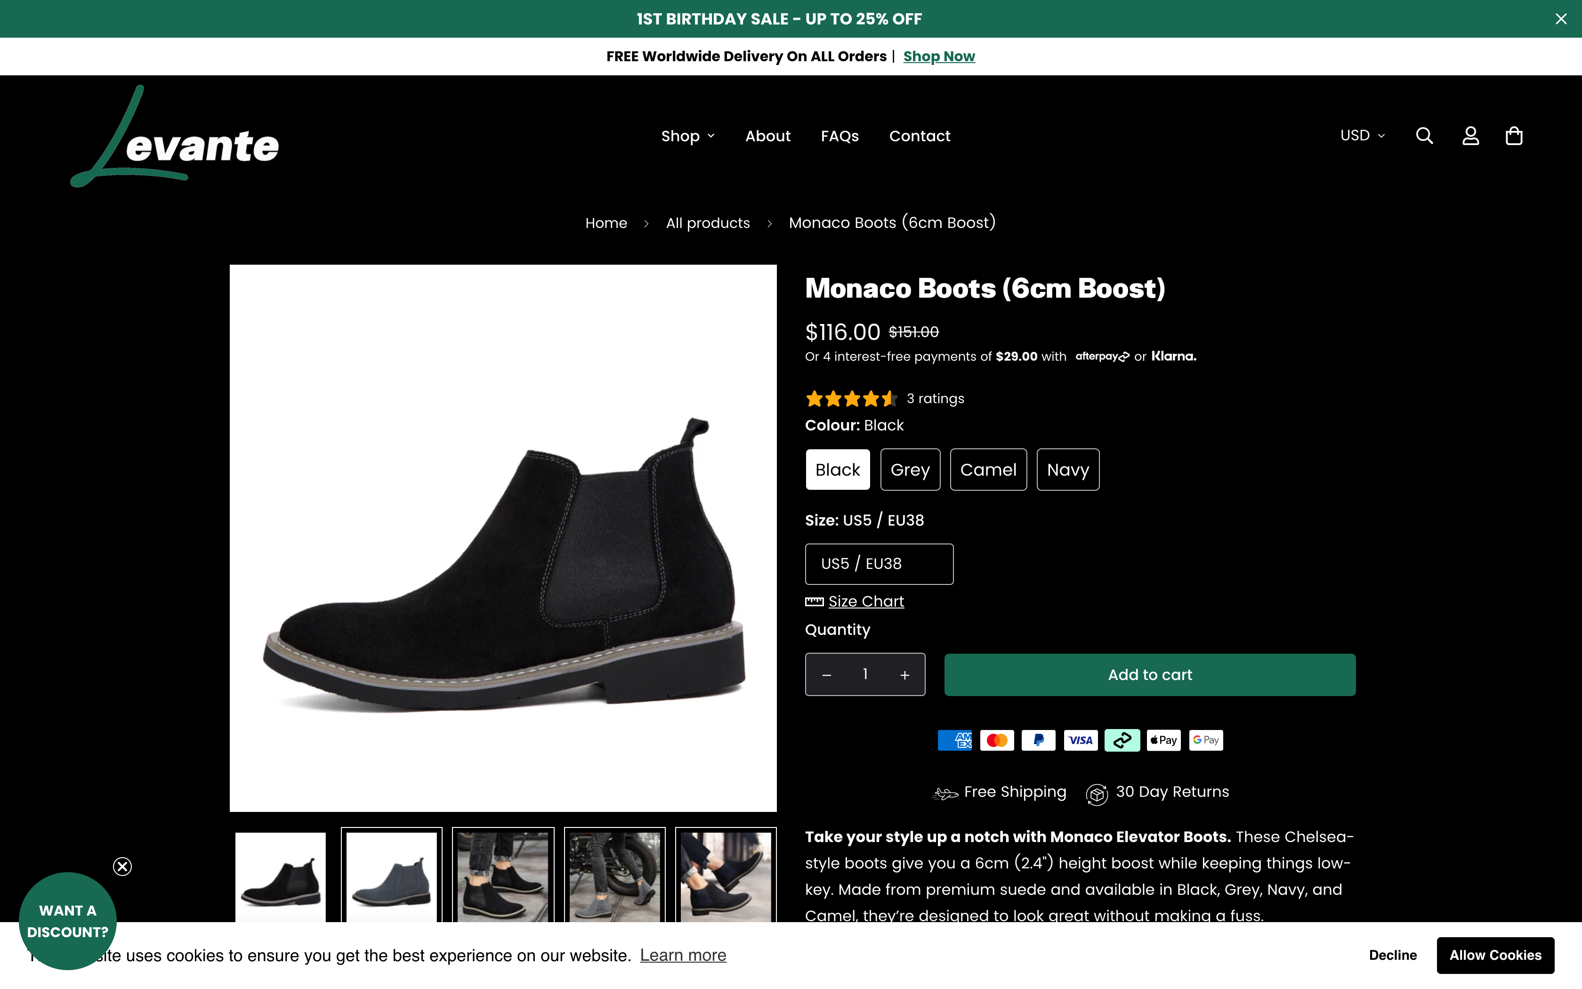Open the account login icon
The image size is (1582, 989).
click(1469, 136)
